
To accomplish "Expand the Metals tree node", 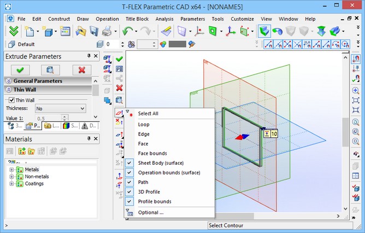I will 11,170.
